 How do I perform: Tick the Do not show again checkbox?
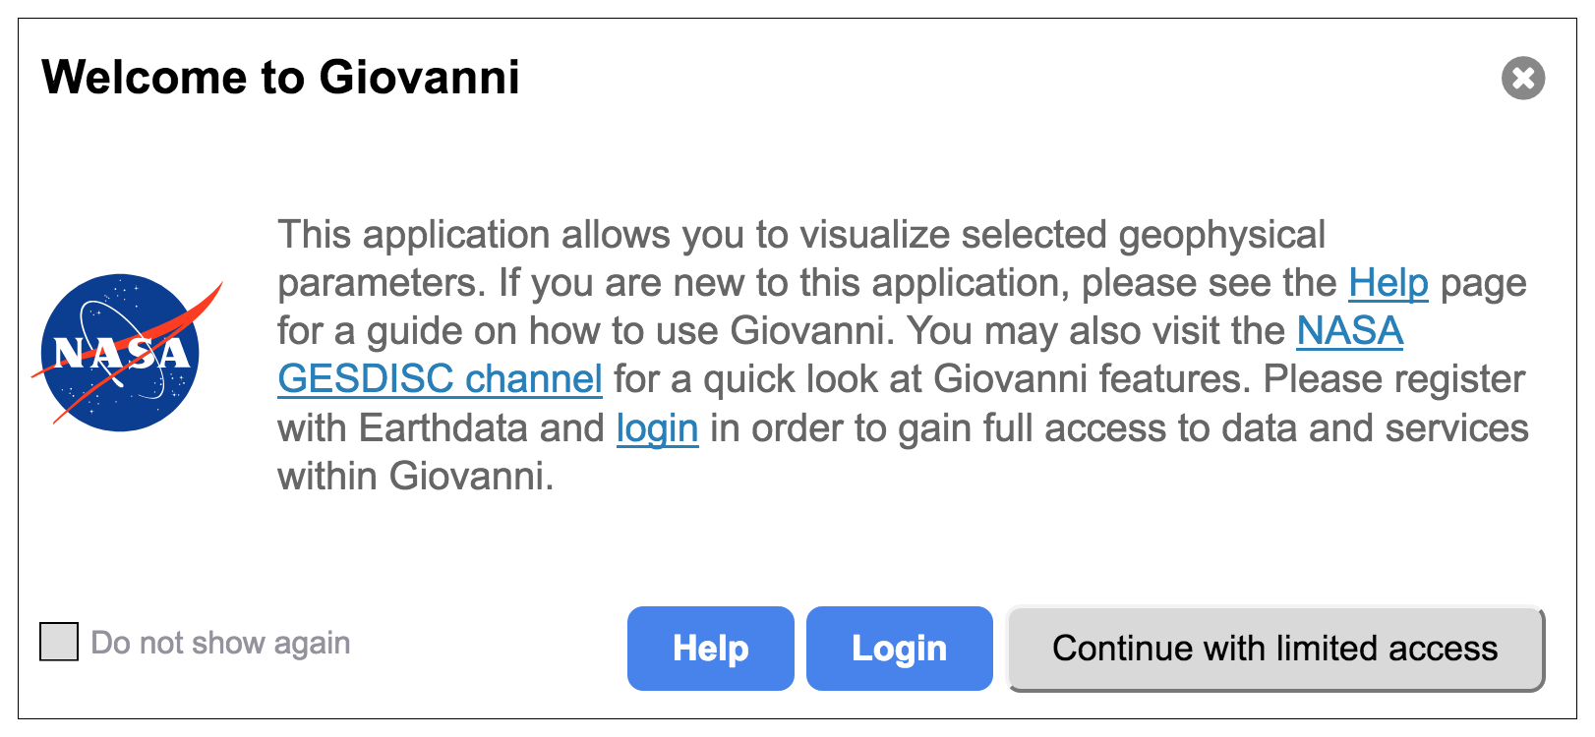pyautogui.click(x=59, y=642)
